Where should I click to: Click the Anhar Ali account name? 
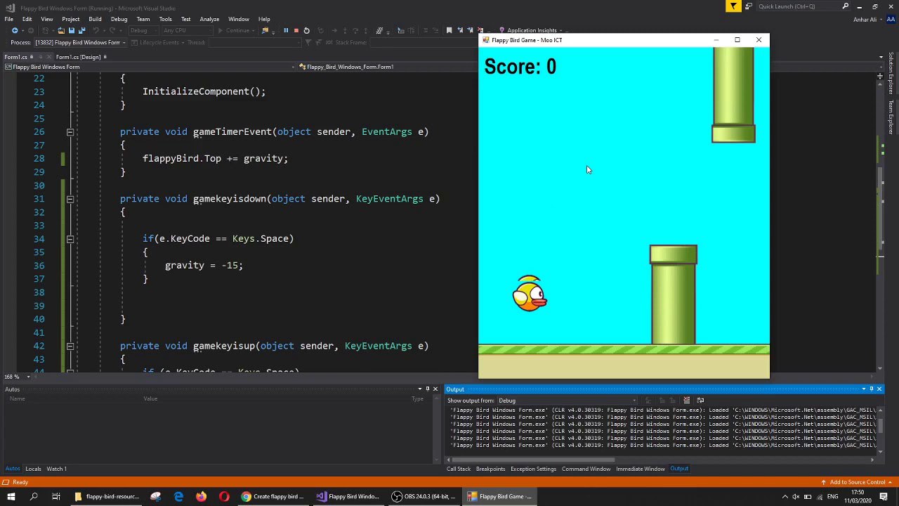pos(864,19)
